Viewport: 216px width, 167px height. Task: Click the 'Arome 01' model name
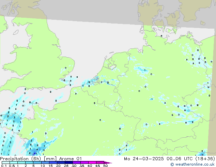(x=71, y=159)
